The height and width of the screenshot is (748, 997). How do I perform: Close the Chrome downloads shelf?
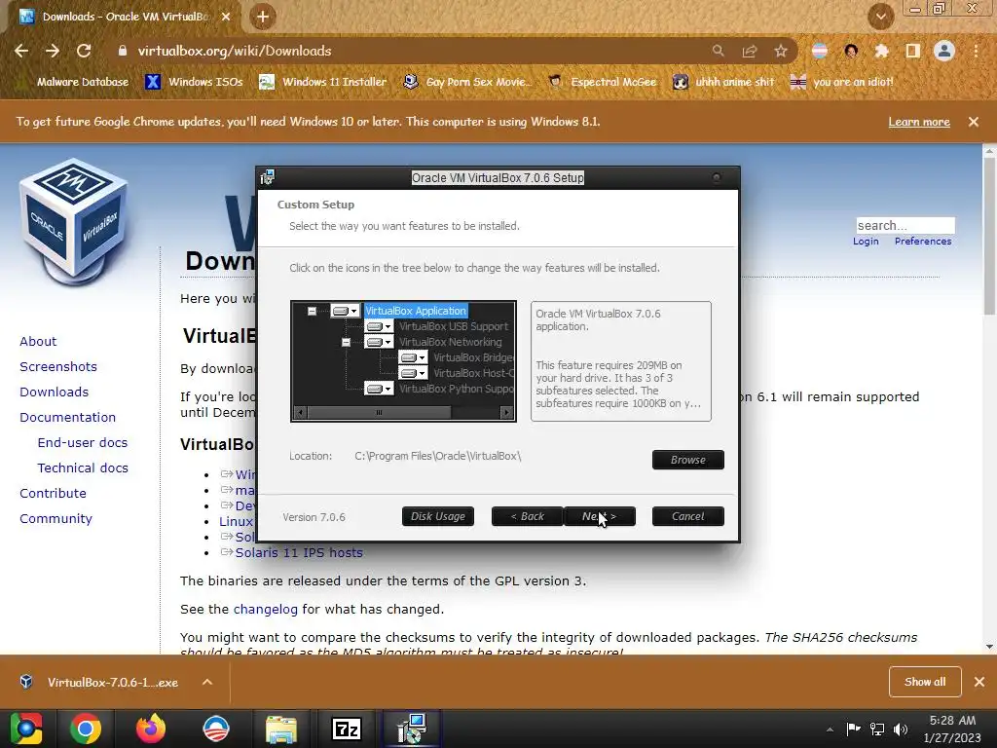tap(979, 682)
